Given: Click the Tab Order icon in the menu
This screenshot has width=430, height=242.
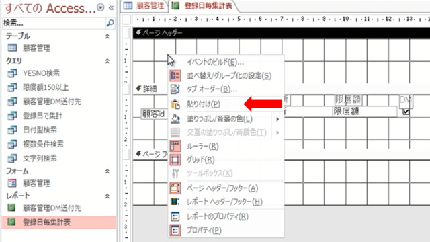Looking at the screenshot, I should tap(175, 89).
